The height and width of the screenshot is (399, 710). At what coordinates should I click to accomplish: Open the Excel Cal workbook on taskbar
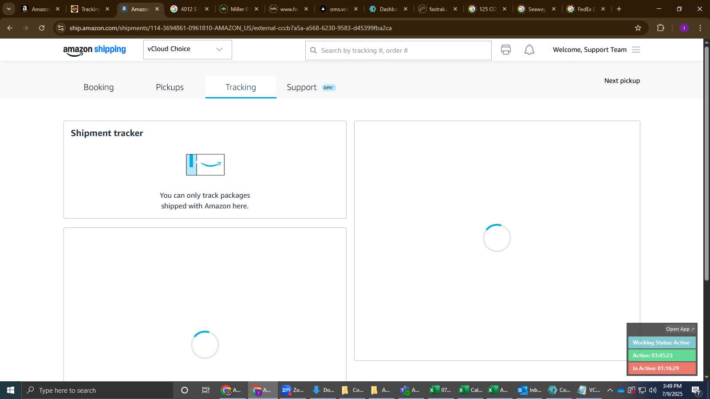(x=470, y=390)
